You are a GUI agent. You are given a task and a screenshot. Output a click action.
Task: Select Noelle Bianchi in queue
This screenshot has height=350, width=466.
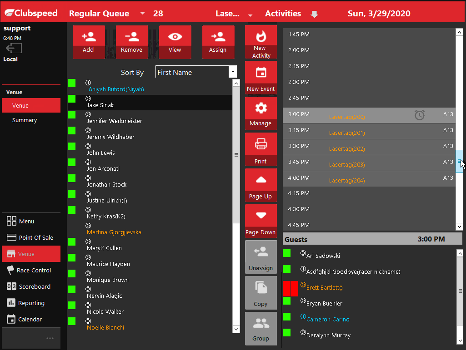point(150,325)
